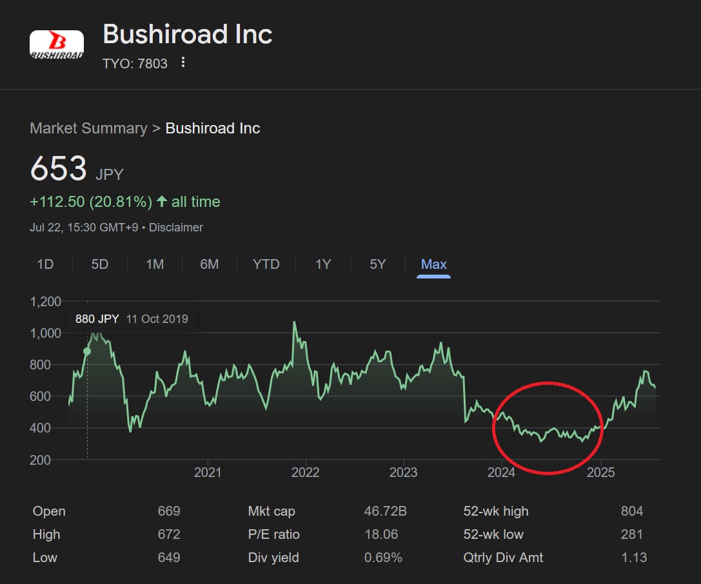701x584 pixels.
Task: Click the 880 JPY chart data point marker
Action: tap(87, 352)
